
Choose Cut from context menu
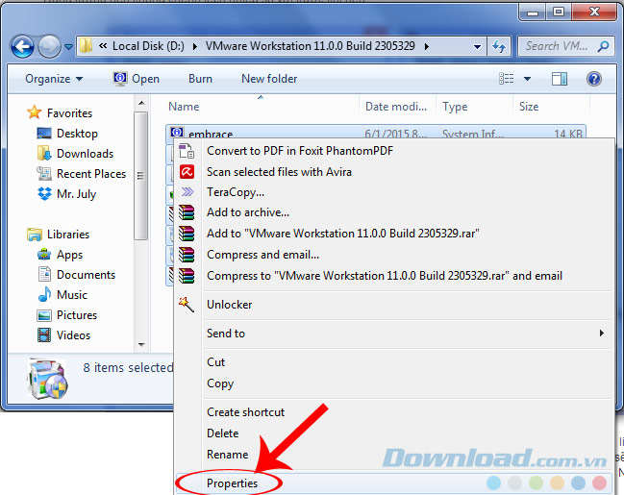(x=394, y=362)
